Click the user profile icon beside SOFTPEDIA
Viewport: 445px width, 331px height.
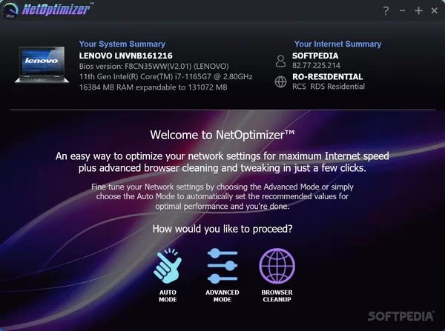pyautogui.click(x=280, y=61)
